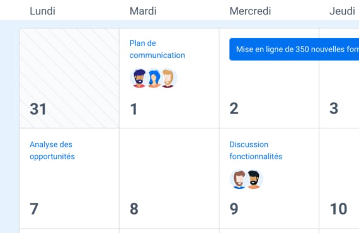Click the blue-haired woman avatar on day 1
Image resolution: width=359 pixels, height=233 pixels.
coord(154,78)
